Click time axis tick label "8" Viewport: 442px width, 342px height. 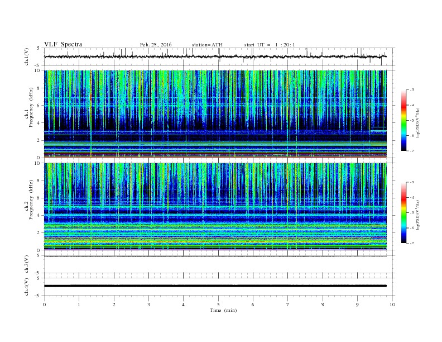click(x=323, y=305)
